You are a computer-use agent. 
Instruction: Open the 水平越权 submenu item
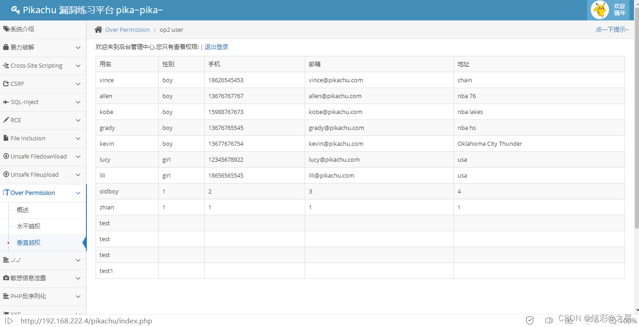(x=29, y=226)
